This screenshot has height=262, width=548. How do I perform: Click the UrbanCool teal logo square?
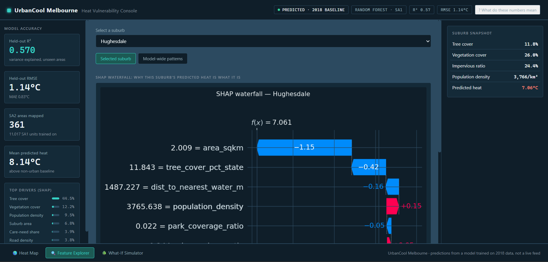(x=9, y=10)
